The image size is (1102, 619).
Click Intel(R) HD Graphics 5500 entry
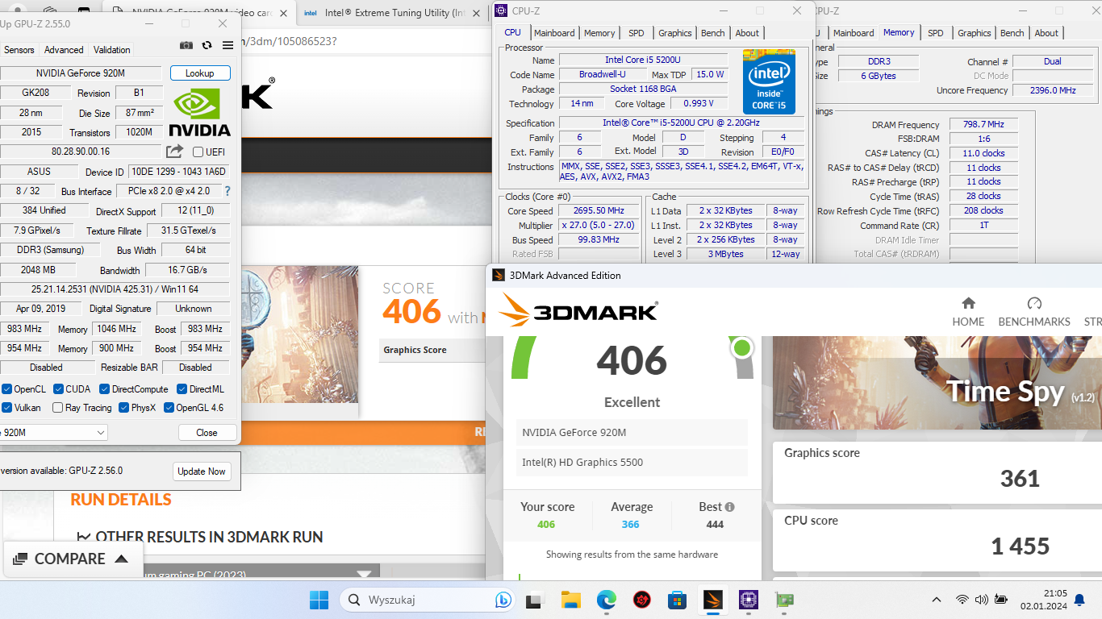click(x=632, y=463)
